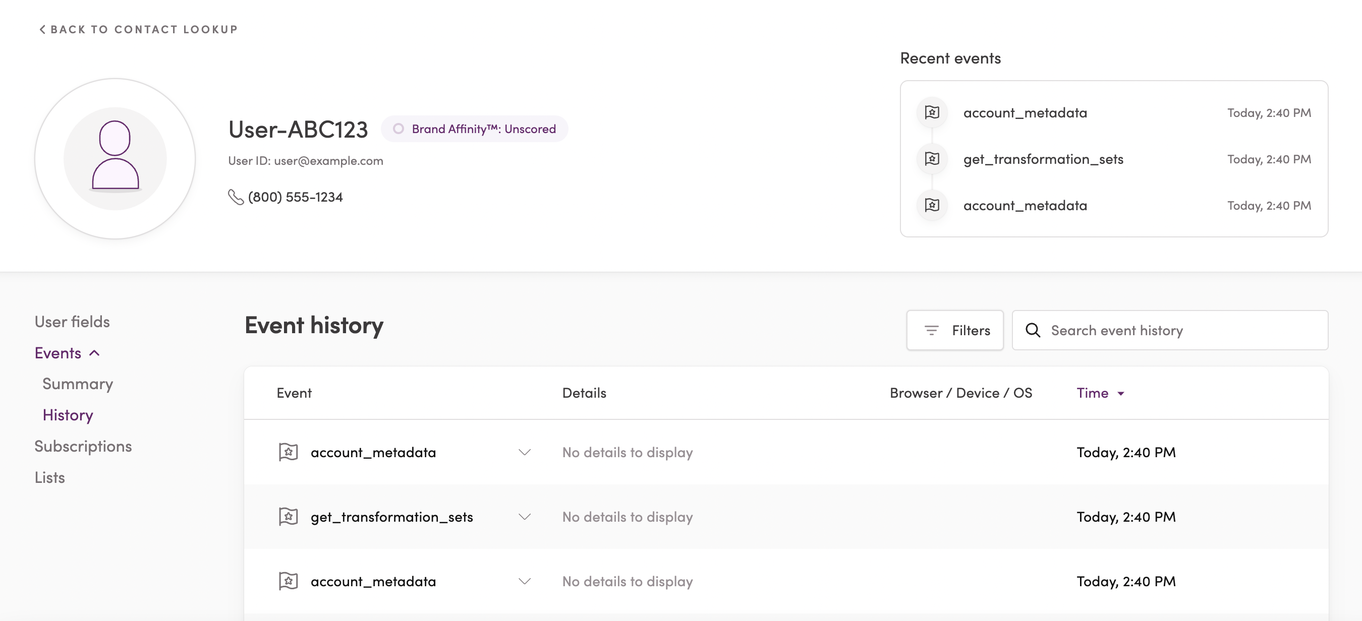Expand the third row account_metadata chevron
Image resolution: width=1362 pixels, height=621 pixels.
(x=524, y=581)
